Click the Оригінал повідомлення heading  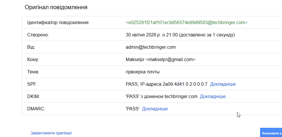pos(56,7)
